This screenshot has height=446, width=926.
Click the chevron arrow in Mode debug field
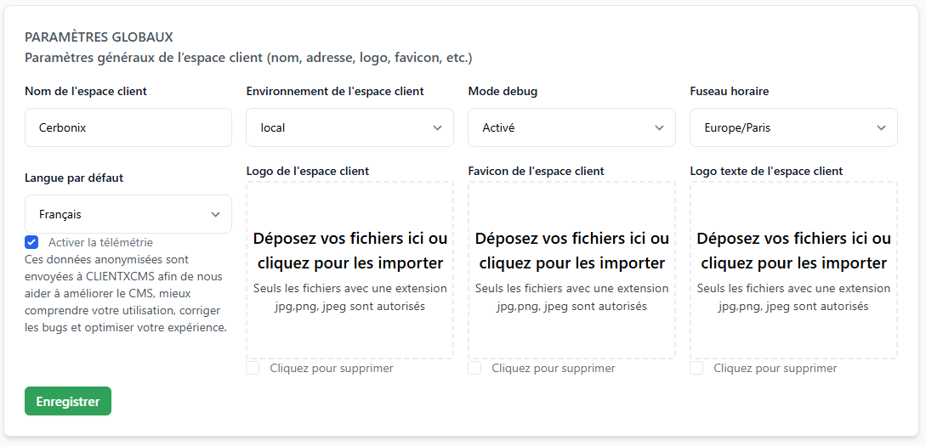pyautogui.click(x=659, y=128)
